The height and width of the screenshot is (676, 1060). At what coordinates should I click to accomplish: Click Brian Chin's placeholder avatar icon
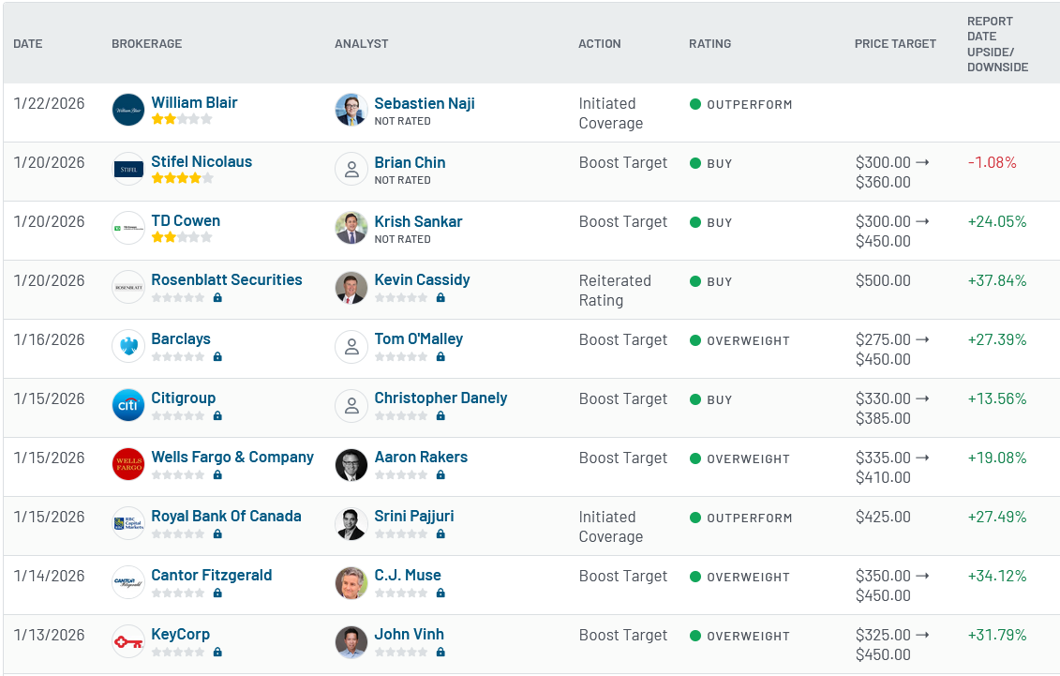tap(351, 169)
